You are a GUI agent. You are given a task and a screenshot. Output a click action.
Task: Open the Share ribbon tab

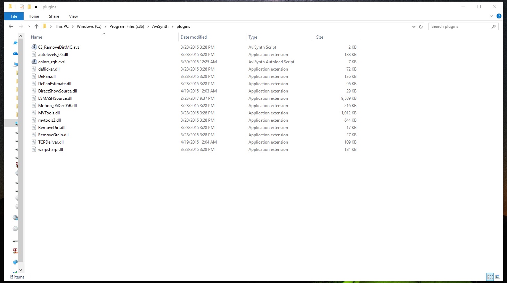[54, 16]
